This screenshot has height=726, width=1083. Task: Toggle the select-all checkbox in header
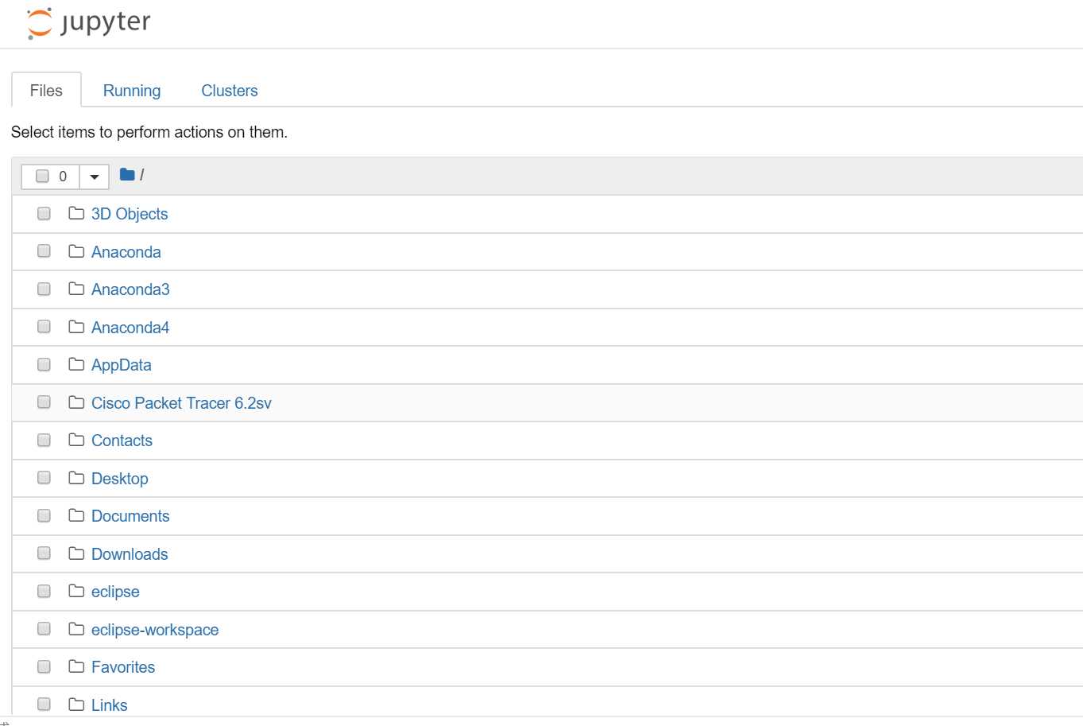point(43,177)
